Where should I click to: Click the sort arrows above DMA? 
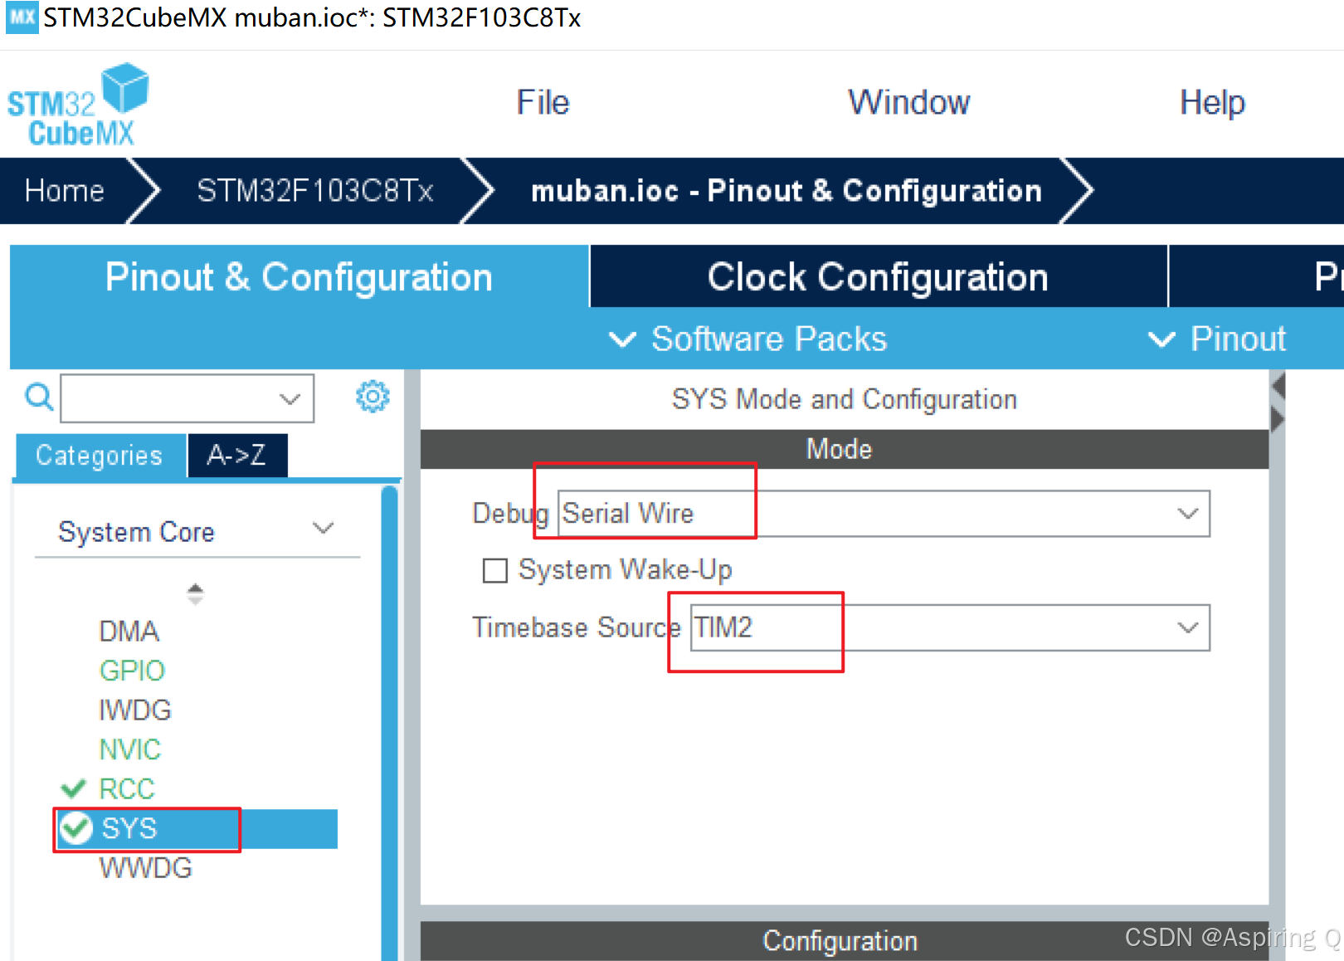point(195,593)
